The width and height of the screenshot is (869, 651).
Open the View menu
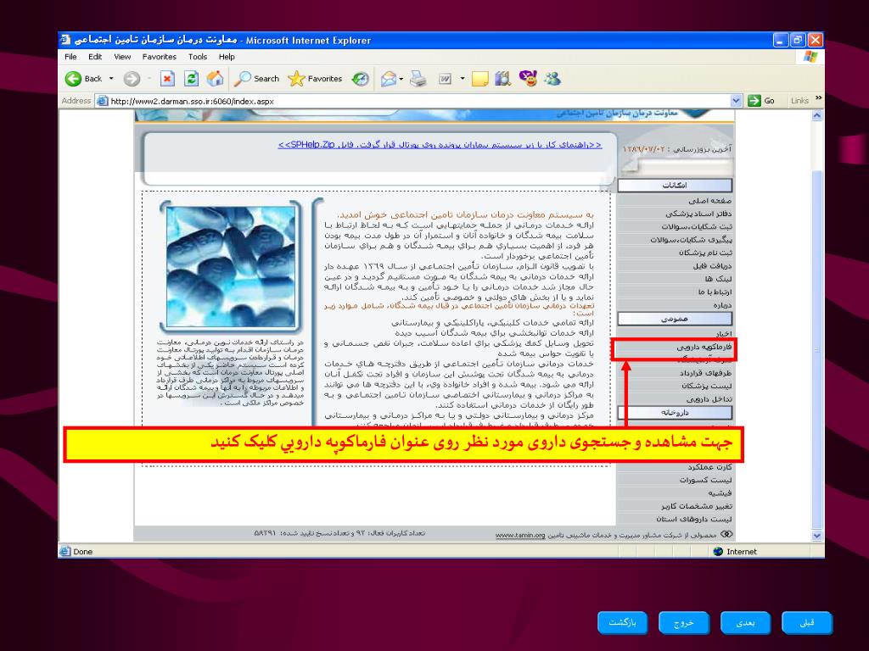pyautogui.click(x=122, y=57)
